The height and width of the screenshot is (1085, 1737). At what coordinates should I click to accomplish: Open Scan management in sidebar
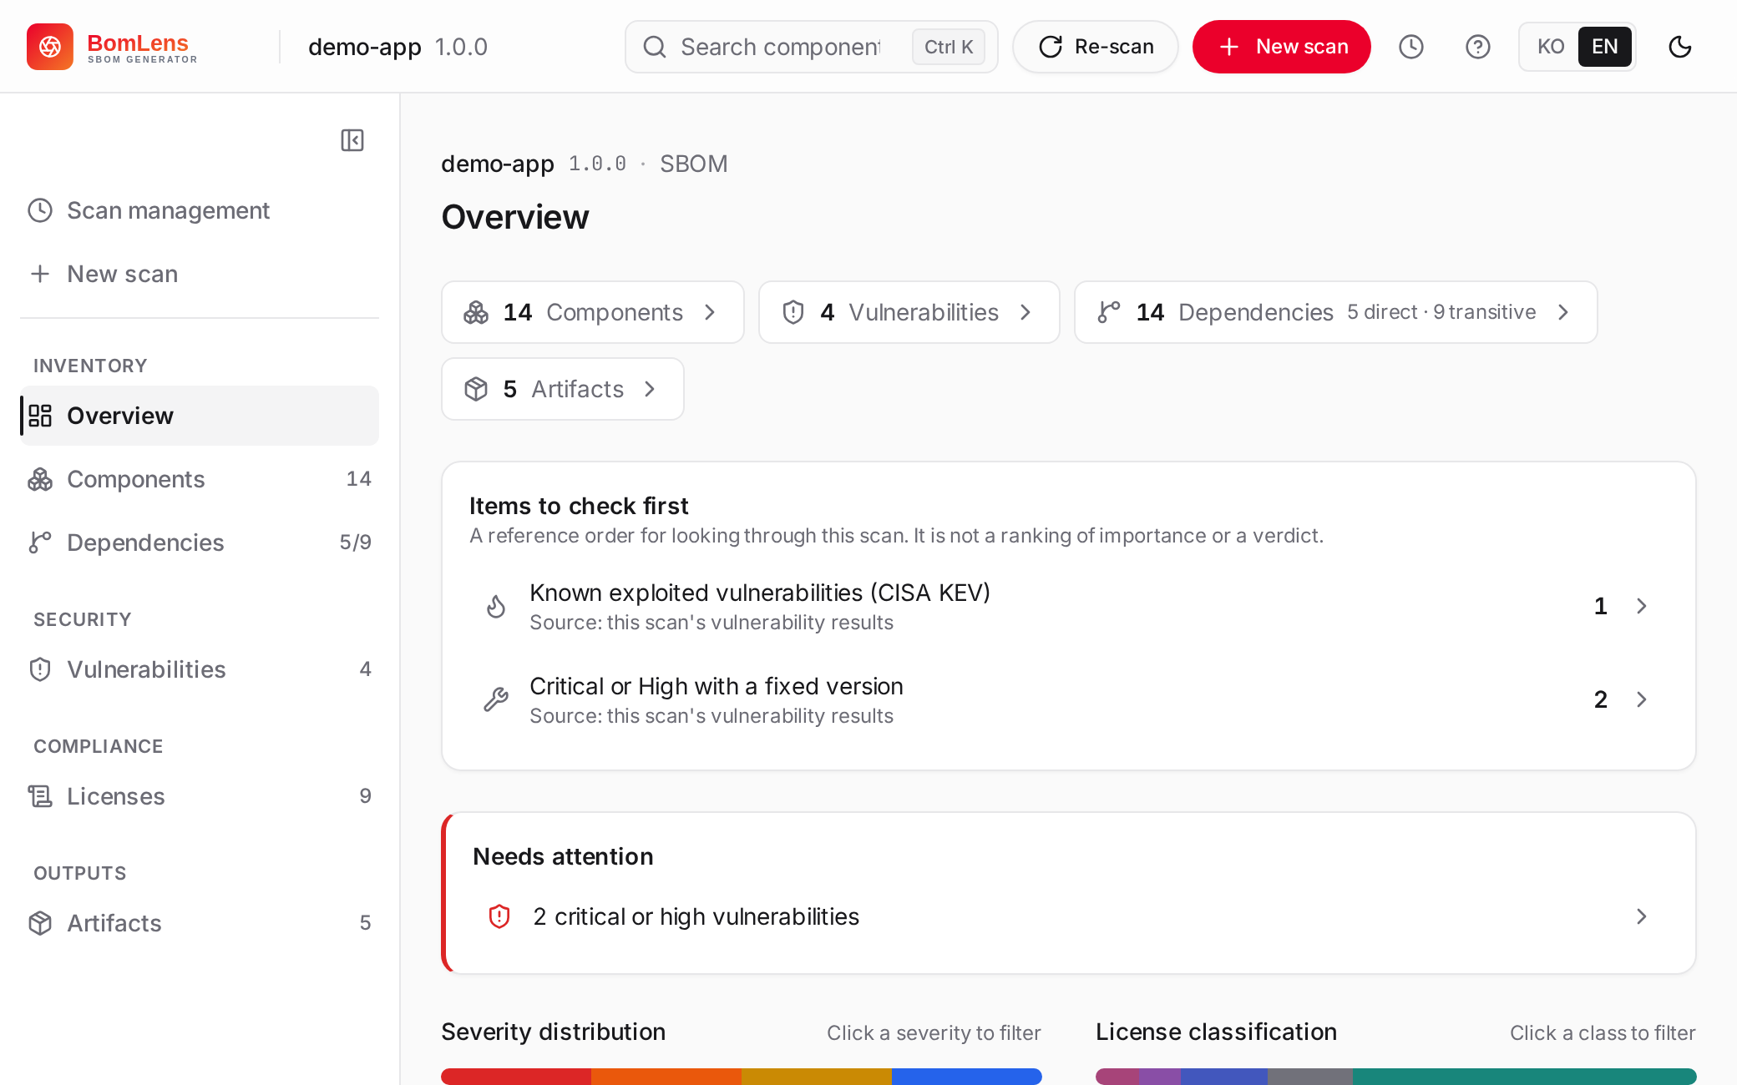(x=200, y=210)
